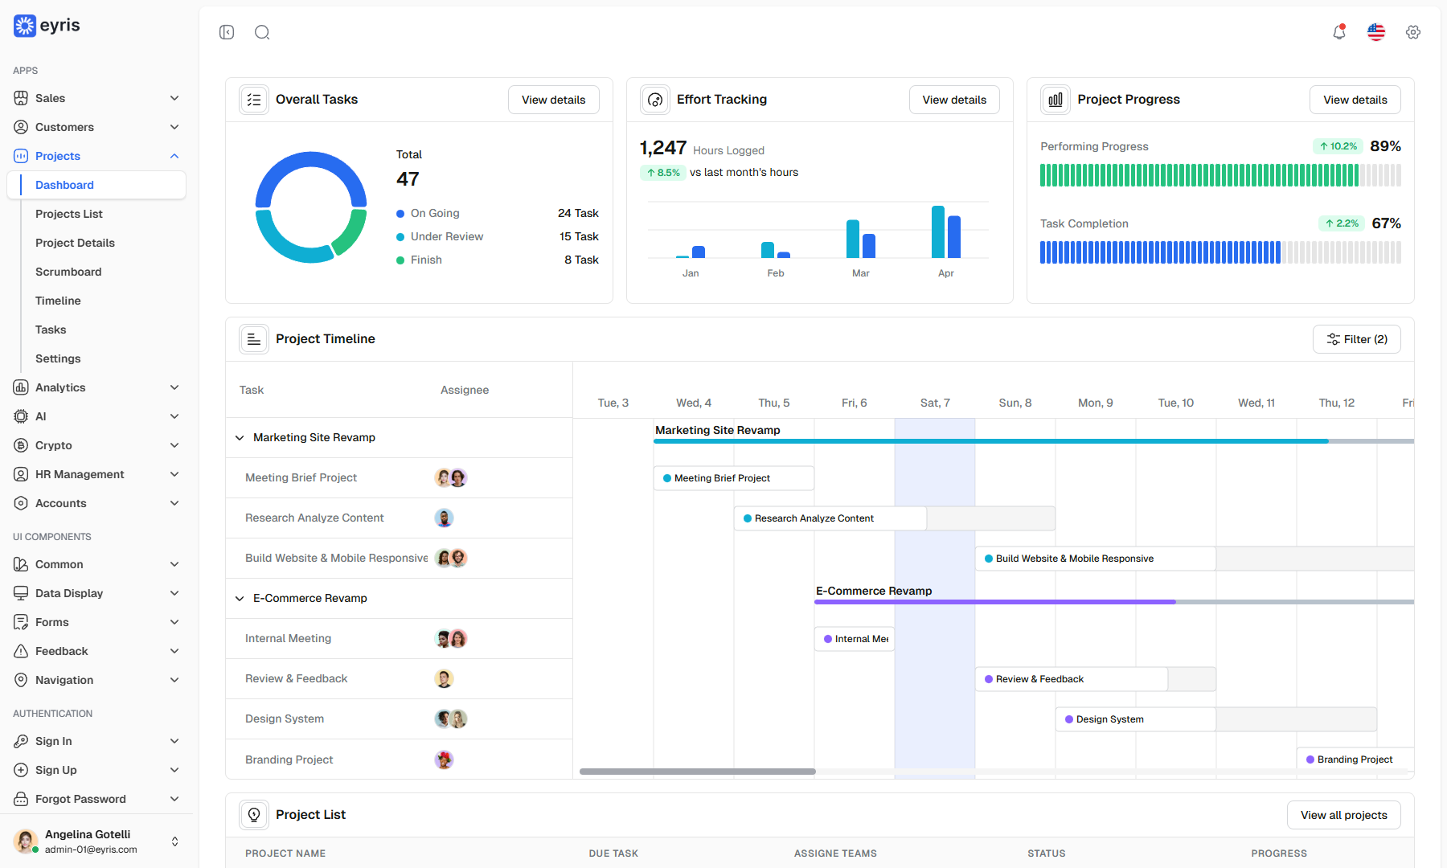View details for Overall Tasks
The height and width of the screenshot is (868, 1447).
pos(554,100)
